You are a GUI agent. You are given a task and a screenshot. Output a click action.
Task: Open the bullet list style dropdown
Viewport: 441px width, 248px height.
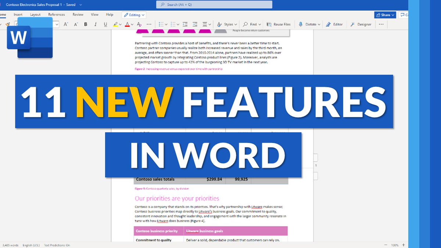166,25
